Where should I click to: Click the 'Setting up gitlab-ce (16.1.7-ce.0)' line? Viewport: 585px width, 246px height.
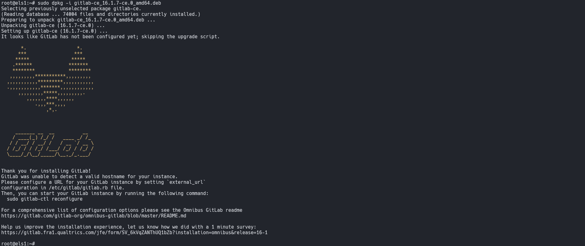(55, 31)
